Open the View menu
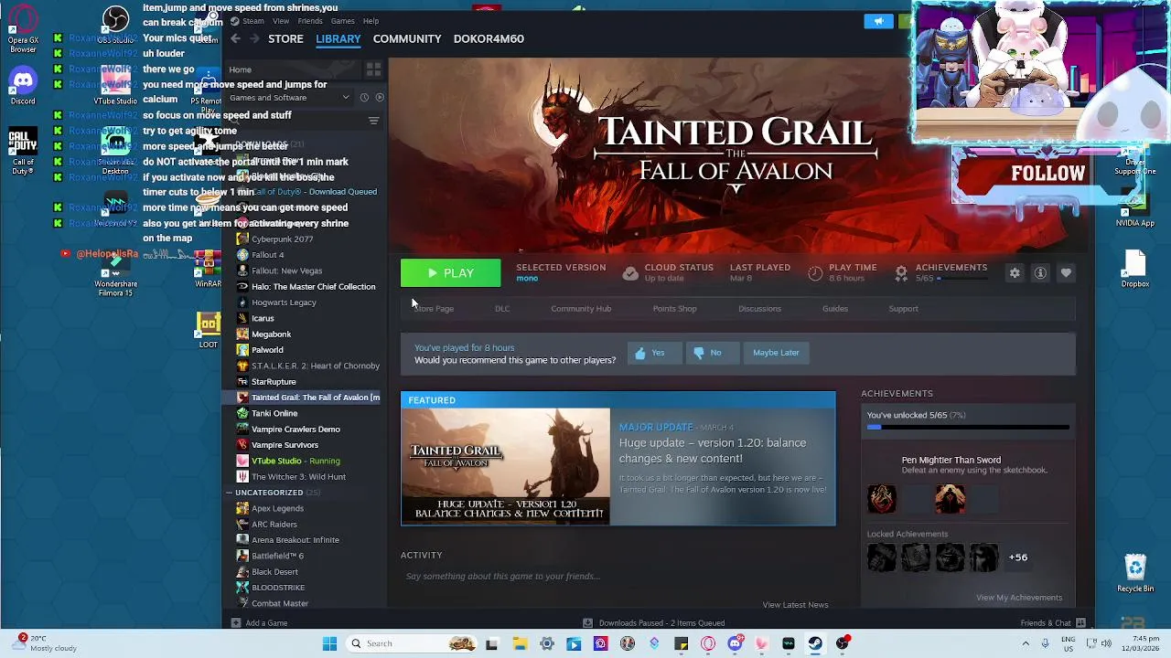Image resolution: width=1171 pixels, height=658 pixels. [281, 21]
